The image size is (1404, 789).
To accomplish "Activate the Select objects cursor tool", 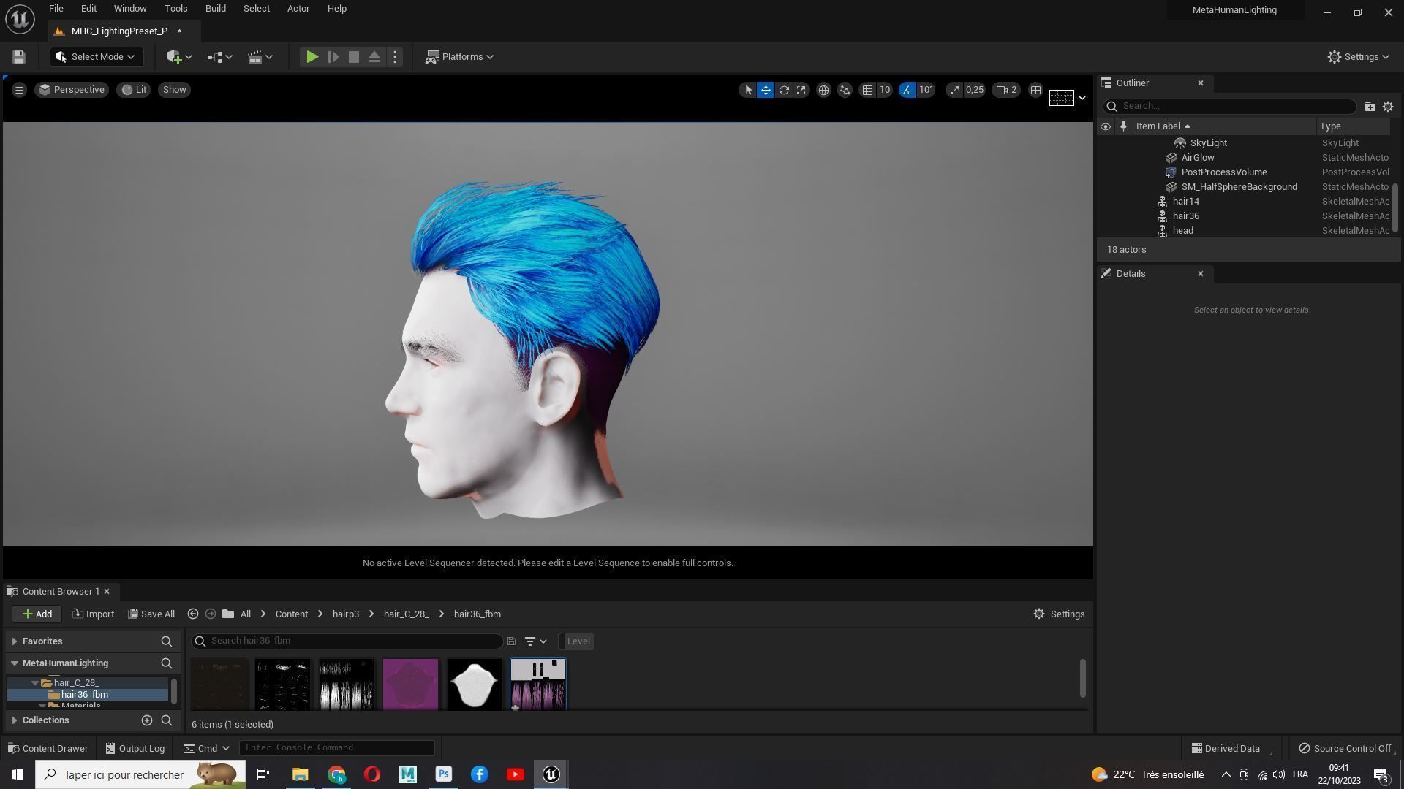I will point(747,90).
